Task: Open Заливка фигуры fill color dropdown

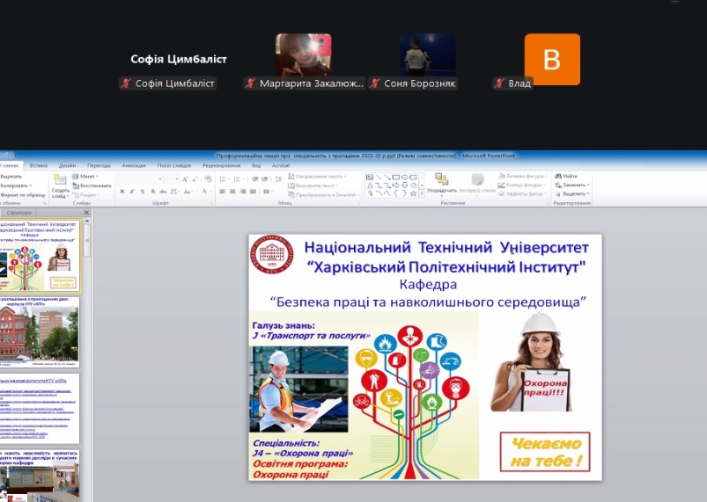Action: [x=523, y=176]
